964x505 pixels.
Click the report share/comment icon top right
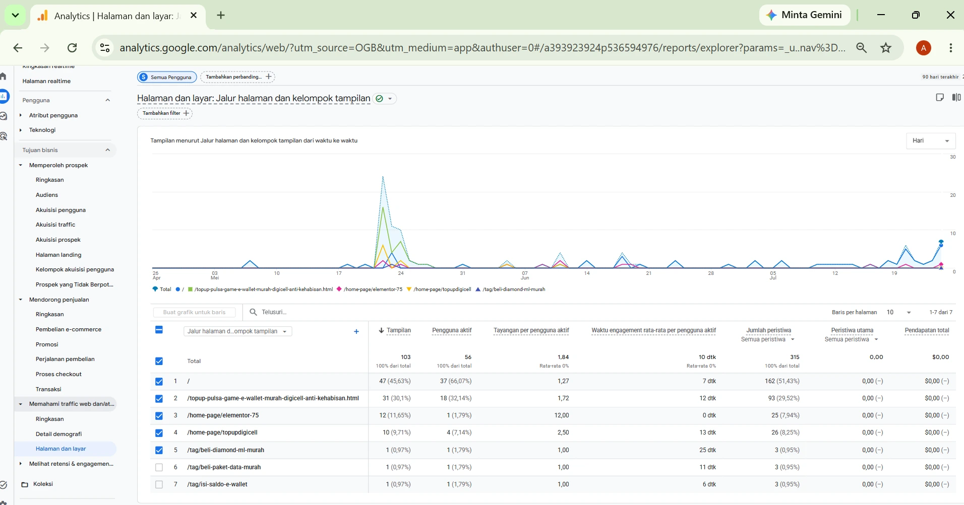940,97
